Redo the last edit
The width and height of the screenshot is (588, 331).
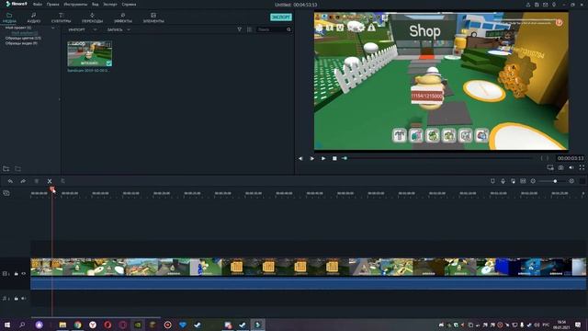[23, 181]
